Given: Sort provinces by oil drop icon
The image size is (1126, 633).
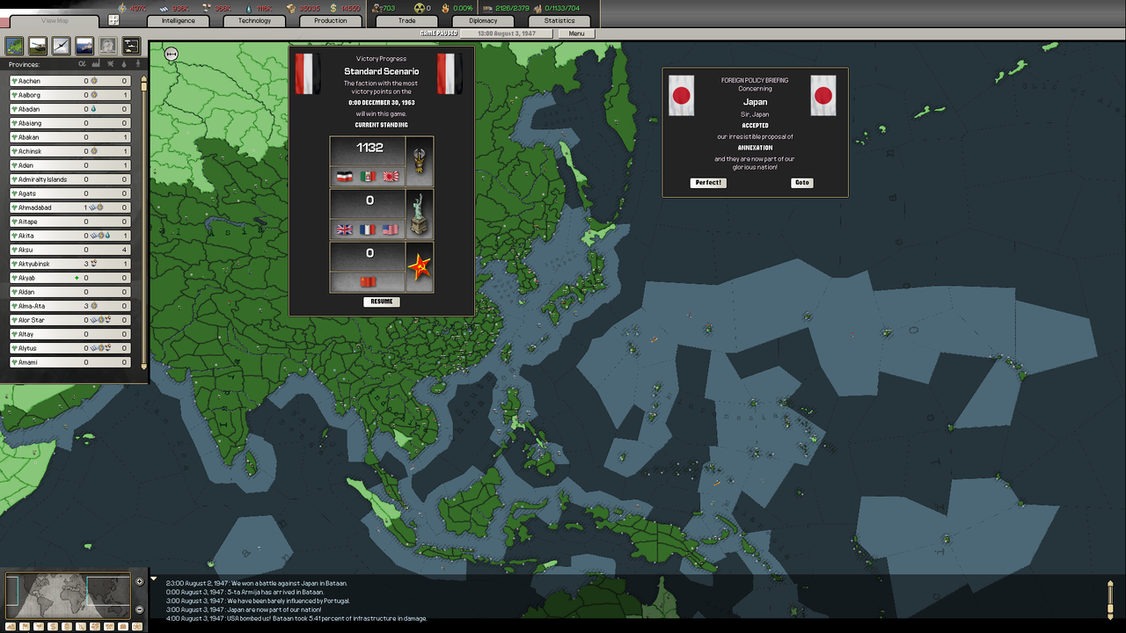Looking at the screenshot, I should (x=124, y=63).
